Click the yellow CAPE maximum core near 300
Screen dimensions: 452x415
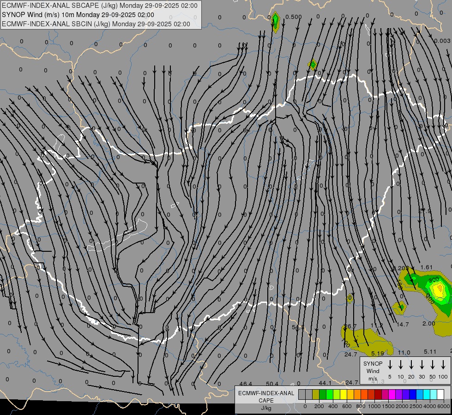pyautogui.click(x=439, y=290)
